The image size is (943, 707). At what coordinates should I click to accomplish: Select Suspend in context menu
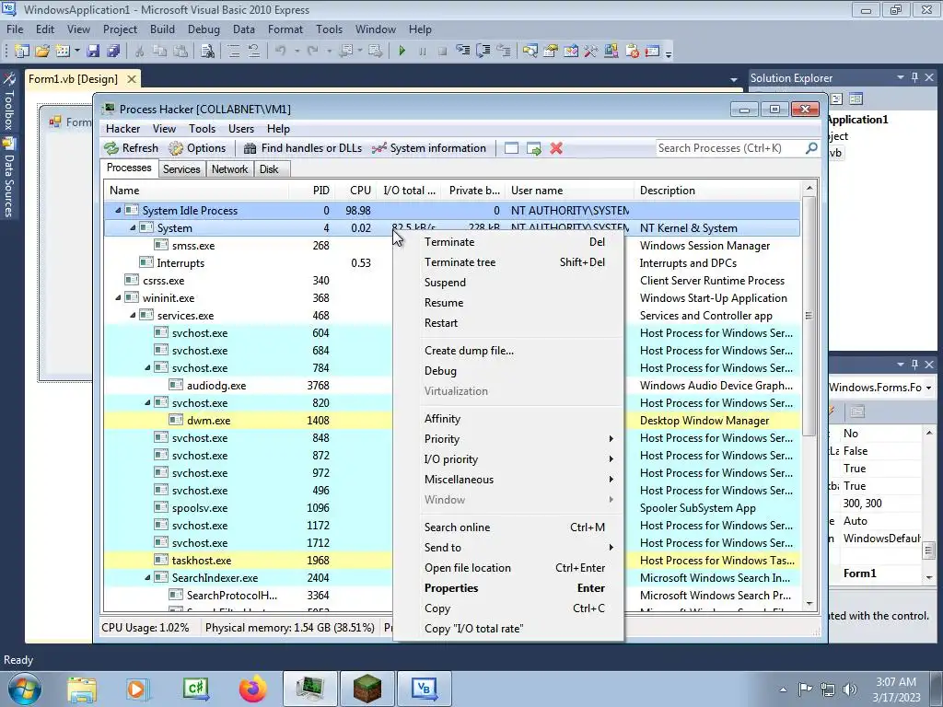(509, 282)
